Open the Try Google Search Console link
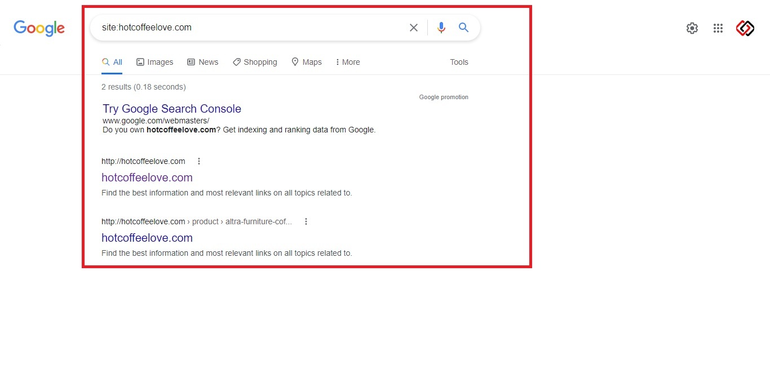The image size is (770, 373). click(172, 109)
